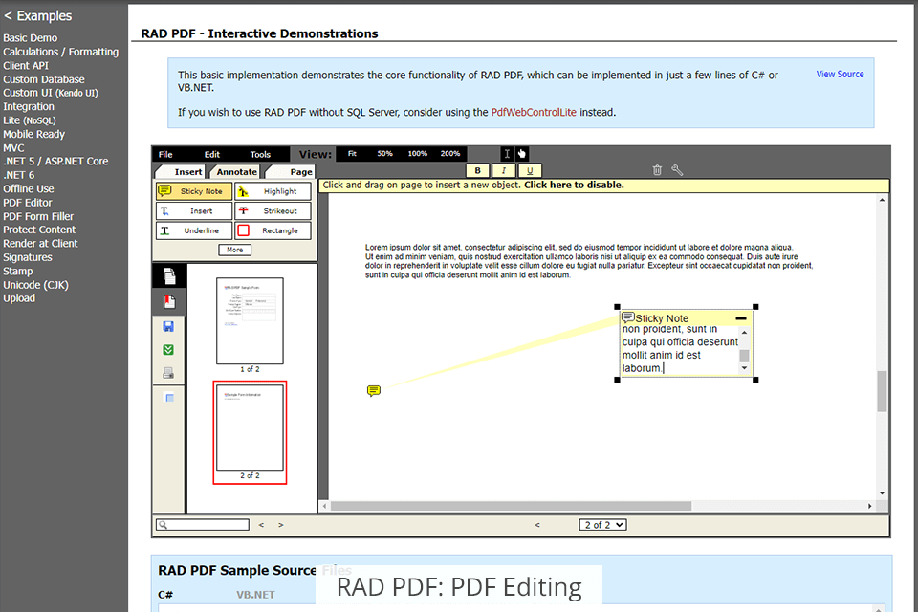Click the blue square icon below printer
The width and height of the screenshot is (918, 612).
pyautogui.click(x=168, y=398)
